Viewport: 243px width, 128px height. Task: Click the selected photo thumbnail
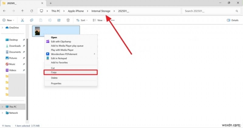pyautogui.click(x=37, y=31)
